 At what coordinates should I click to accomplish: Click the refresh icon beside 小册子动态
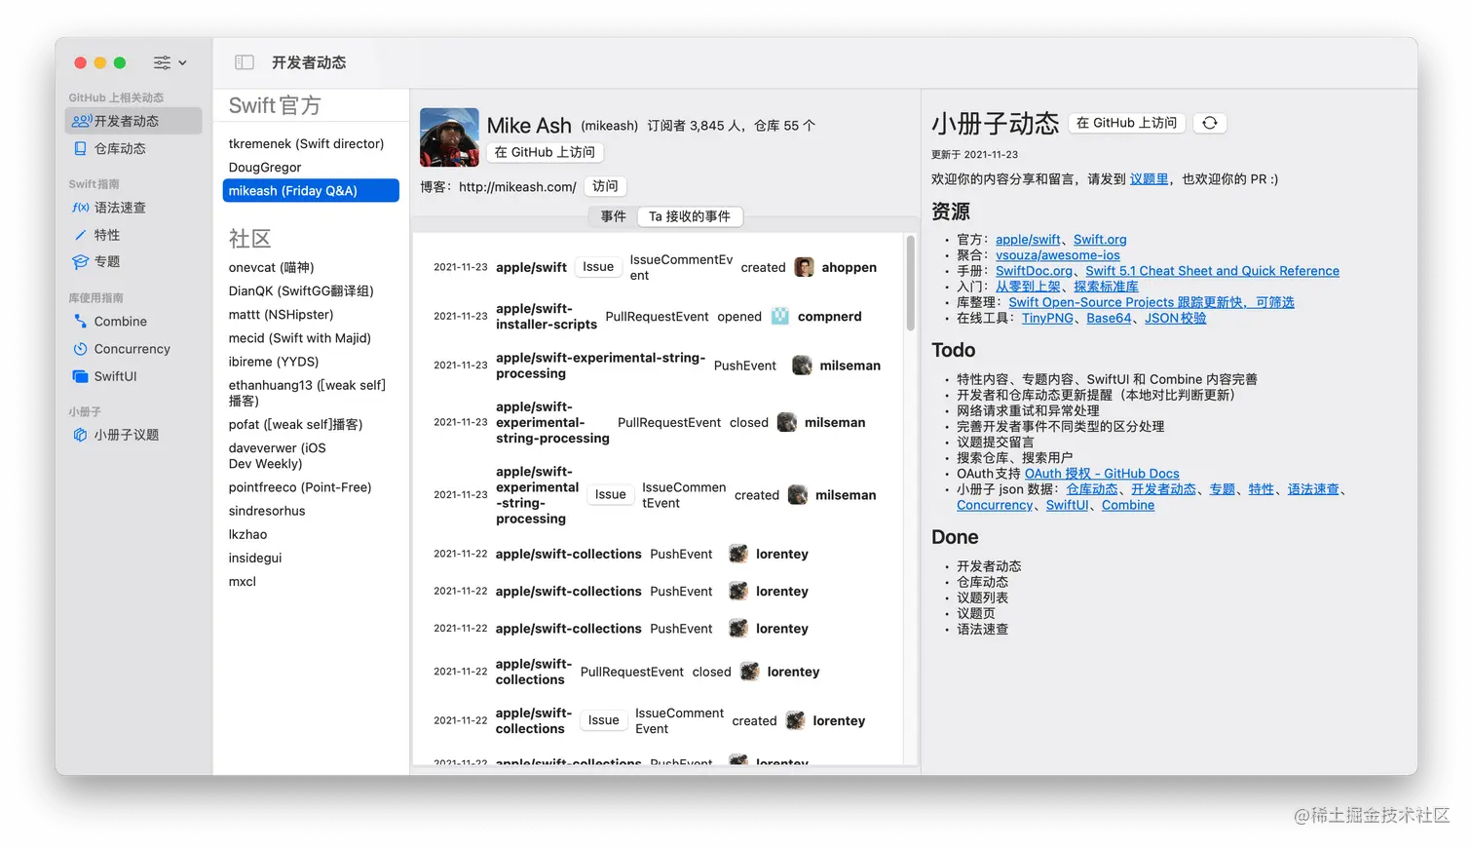coord(1209,123)
